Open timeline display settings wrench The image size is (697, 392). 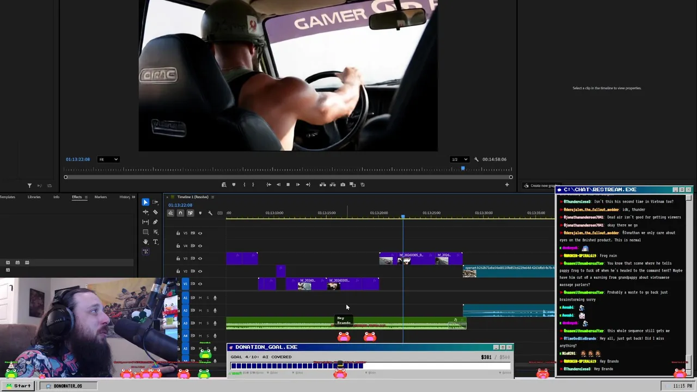210,213
